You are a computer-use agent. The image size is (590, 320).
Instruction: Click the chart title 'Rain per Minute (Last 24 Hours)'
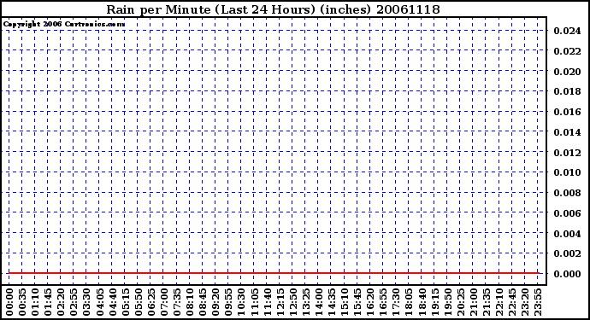[x=210, y=9]
